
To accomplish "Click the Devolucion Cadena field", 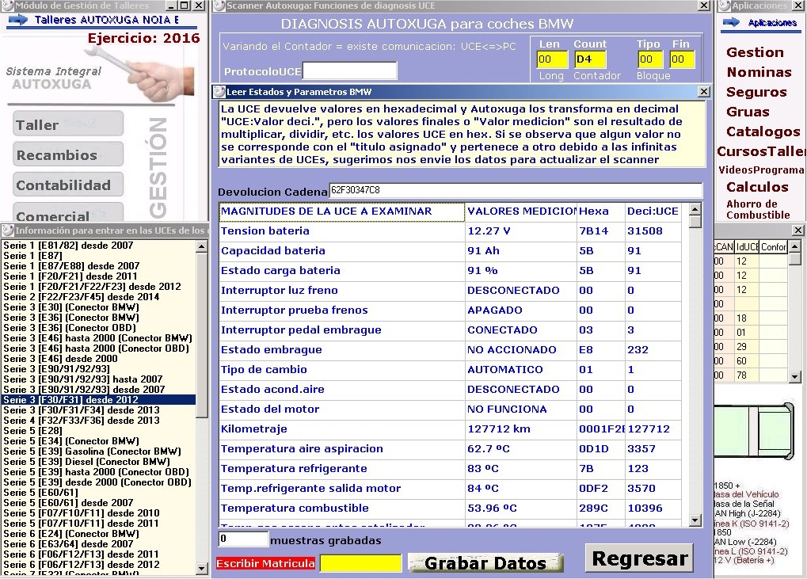I will coord(516,190).
